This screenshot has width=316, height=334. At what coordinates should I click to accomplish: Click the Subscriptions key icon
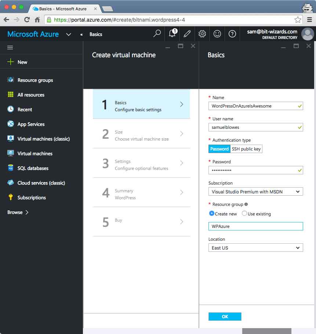click(x=10, y=197)
